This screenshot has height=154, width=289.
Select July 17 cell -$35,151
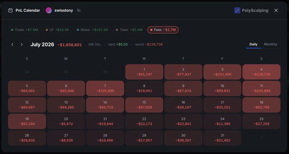tap(222, 105)
